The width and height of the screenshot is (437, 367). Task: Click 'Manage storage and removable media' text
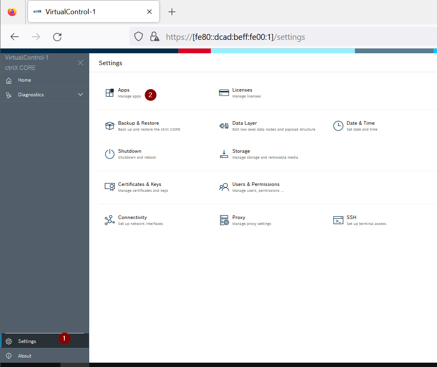(x=265, y=157)
